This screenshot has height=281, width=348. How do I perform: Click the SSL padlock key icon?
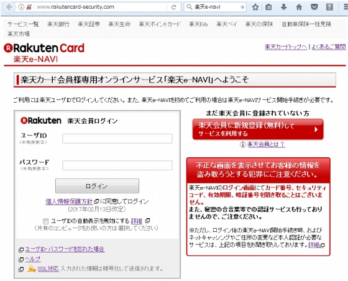tap(32, 269)
